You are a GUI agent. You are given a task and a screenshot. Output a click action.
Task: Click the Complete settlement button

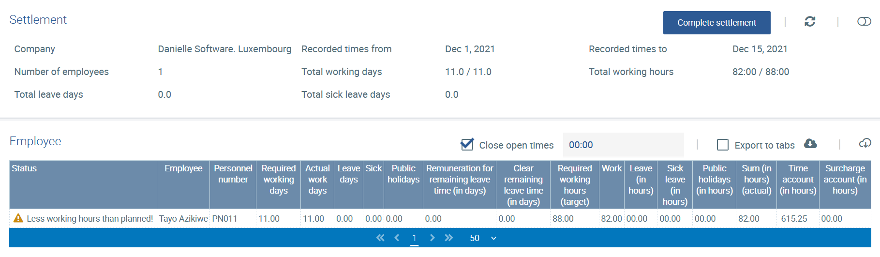716,23
